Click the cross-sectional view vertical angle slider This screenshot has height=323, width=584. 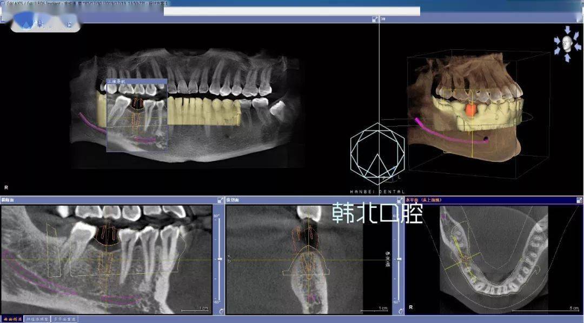click(x=400, y=260)
